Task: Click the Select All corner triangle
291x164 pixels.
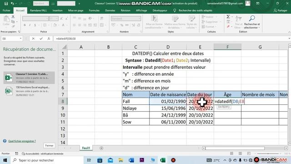Action: pos(64,47)
